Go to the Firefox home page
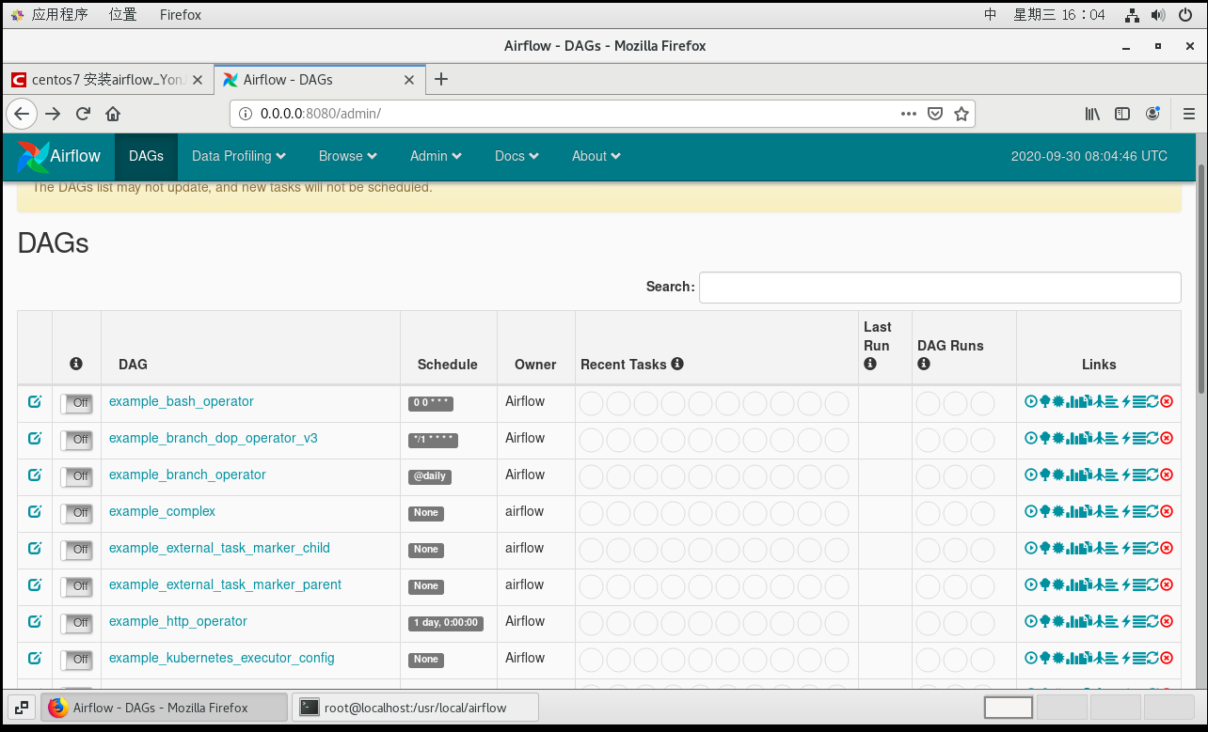Screen dimensions: 1208x732 tap(113, 114)
